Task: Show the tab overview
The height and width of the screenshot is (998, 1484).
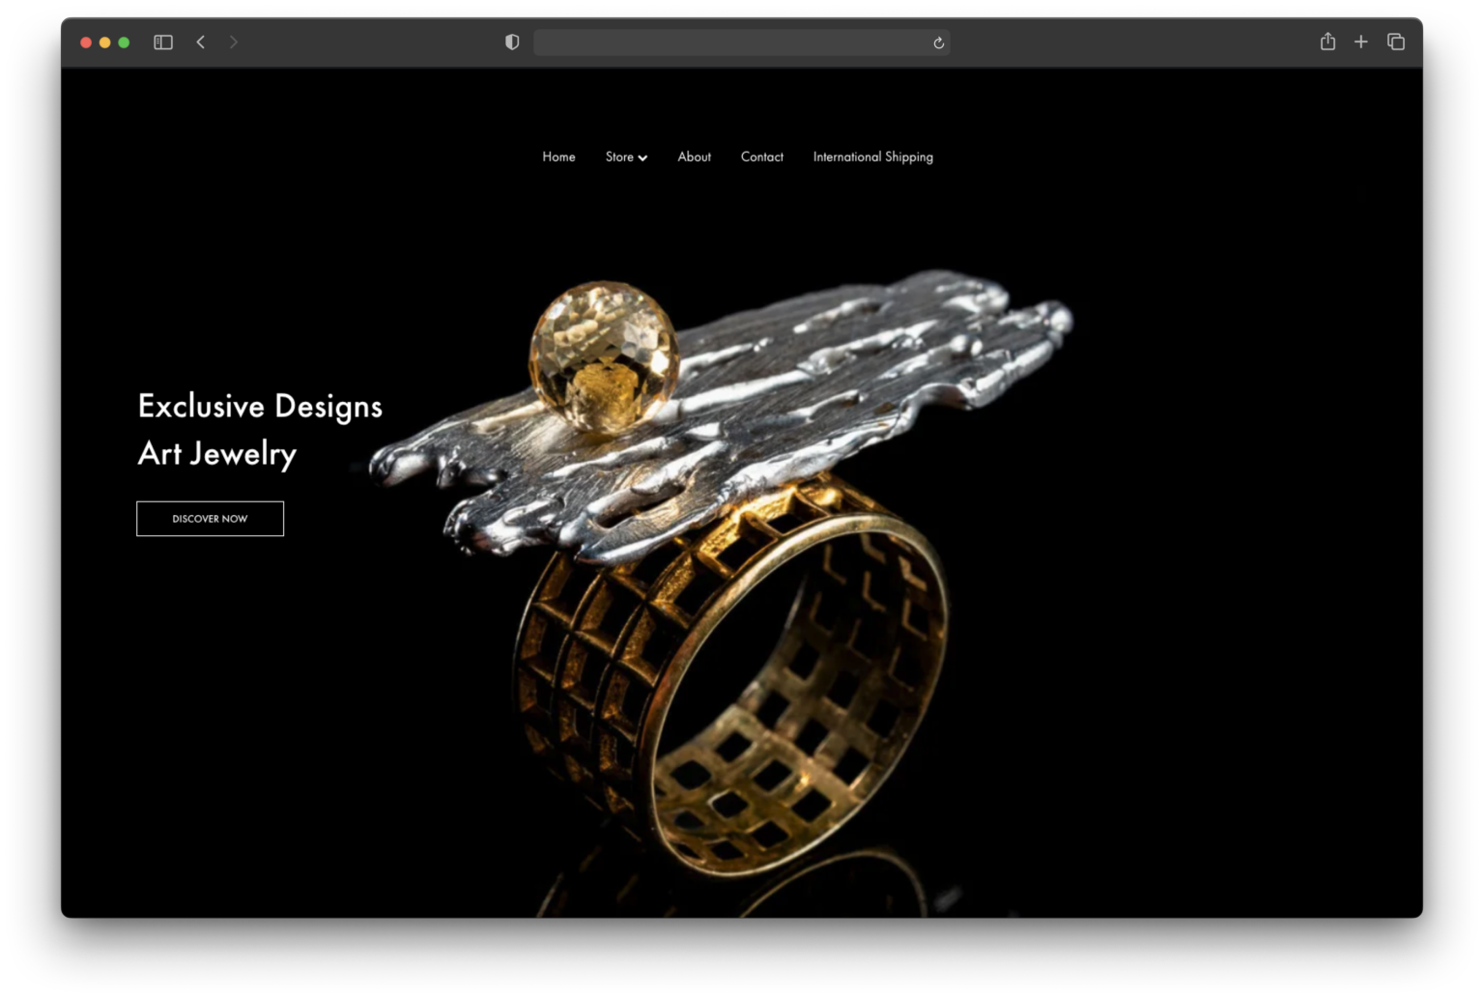Action: tap(1396, 42)
